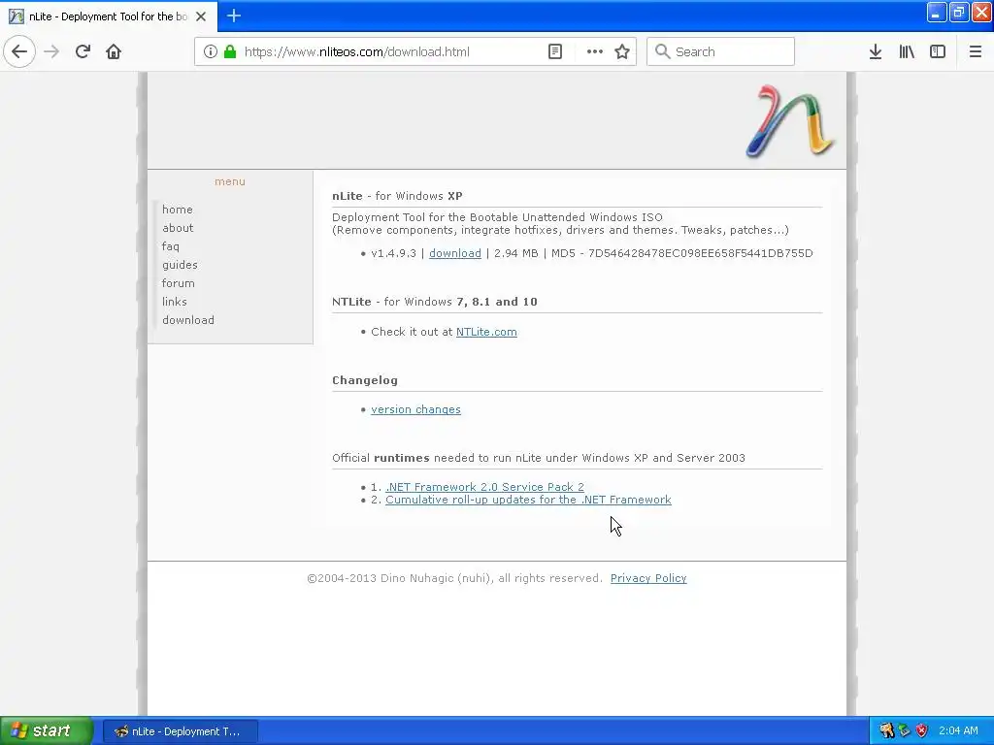Open the version changes link
Screen dimensions: 994x745
tap(415, 410)
